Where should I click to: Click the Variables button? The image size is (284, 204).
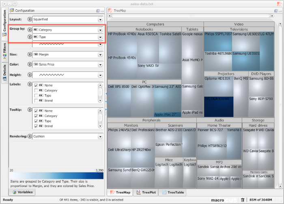(x=23, y=192)
